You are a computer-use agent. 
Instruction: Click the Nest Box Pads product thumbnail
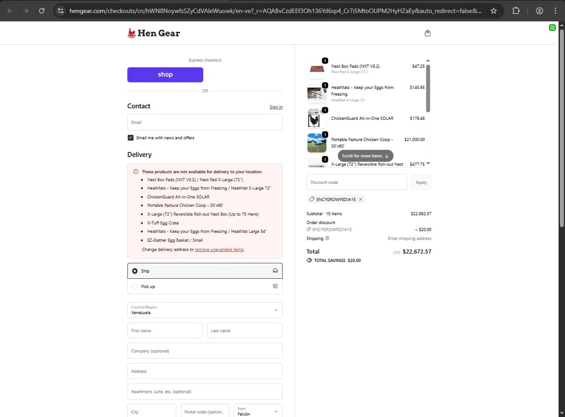tap(317, 69)
